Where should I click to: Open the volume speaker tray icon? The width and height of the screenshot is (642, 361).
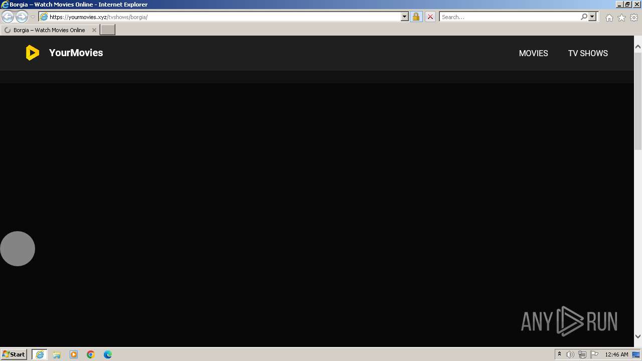click(x=570, y=354)
